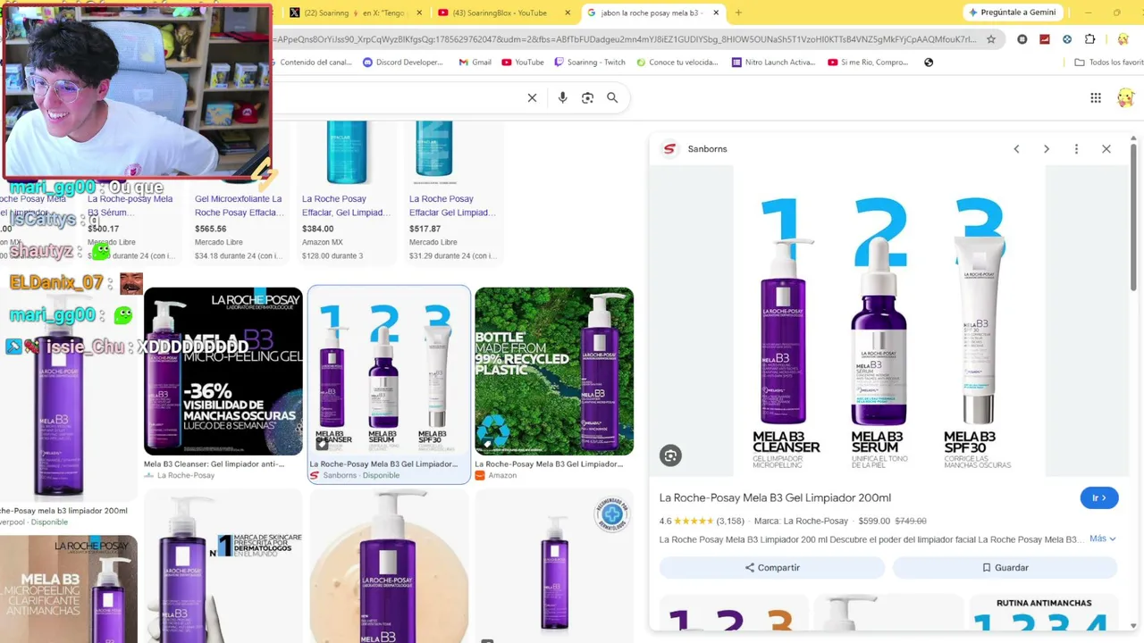The height and width of the screenshot is (643, 1144).
Task: Click the Sanborns source name in preview header
Action: pyautogui.click(x=707, y=149)
